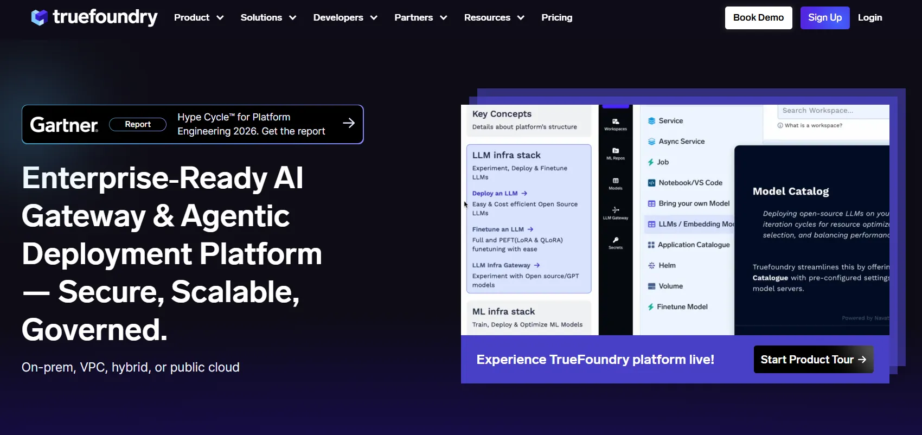Click the Notebook/VS Code icon
Viewport: 922px width, 435px height.
(x=651, y=183)
